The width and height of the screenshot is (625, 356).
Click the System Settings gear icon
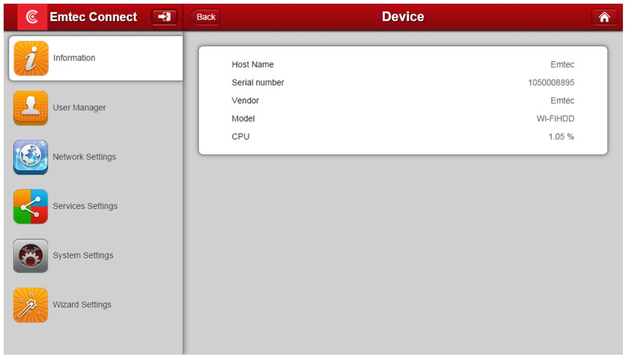[31, 255]
